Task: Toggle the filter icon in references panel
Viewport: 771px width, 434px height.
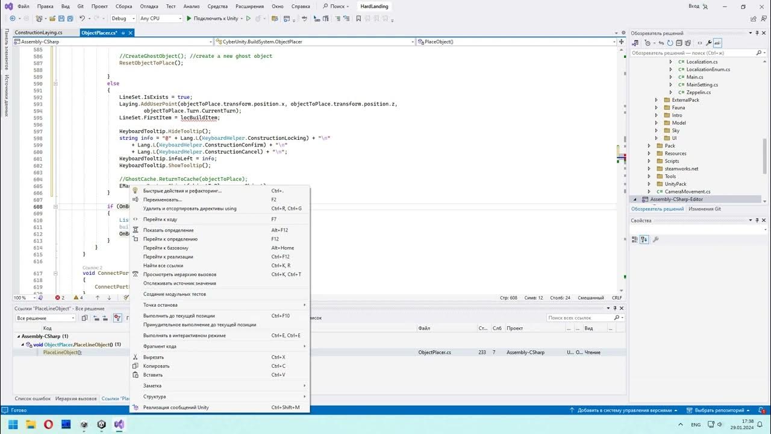Action: [117, 318]
